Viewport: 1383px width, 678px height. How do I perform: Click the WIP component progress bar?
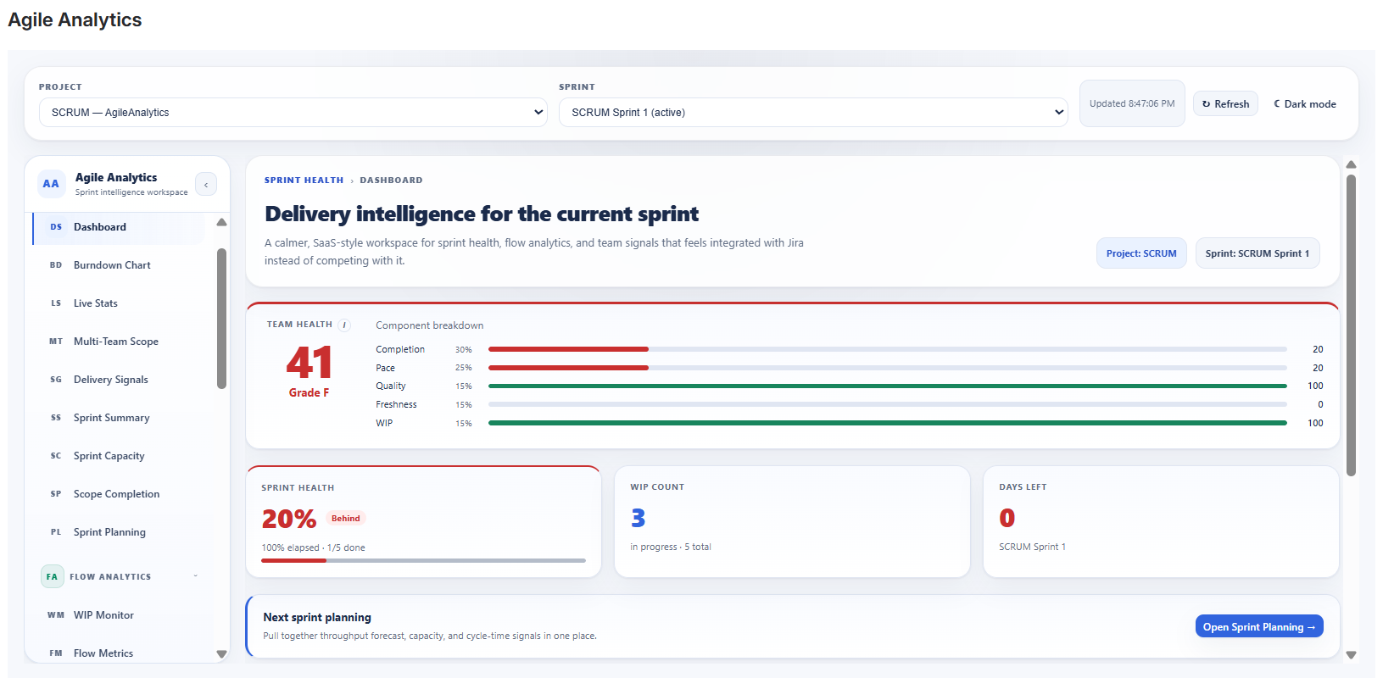(888, 423)
